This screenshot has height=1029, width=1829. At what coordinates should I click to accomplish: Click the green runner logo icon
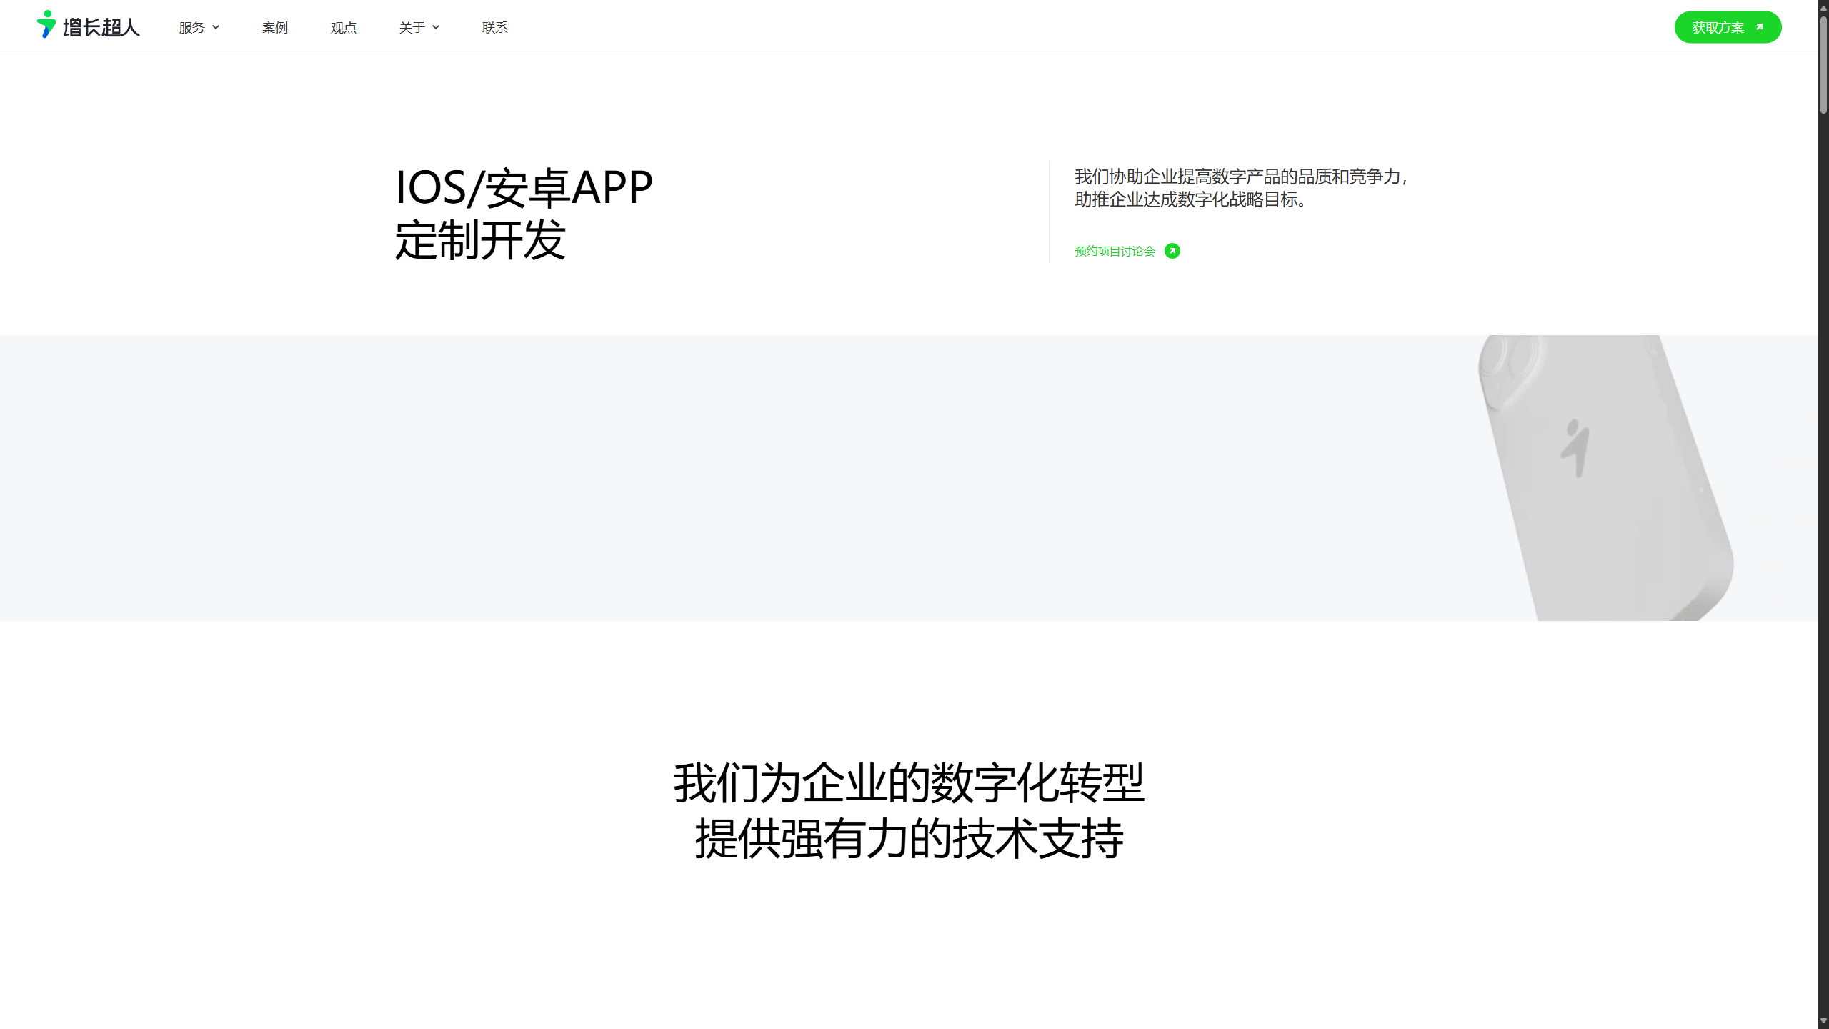(x=46, y=24)
